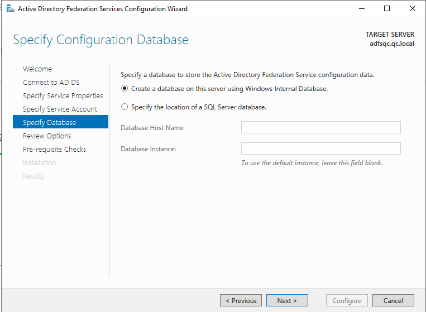Minimize the wizard window
Screen dimensions: 426x312
coord(361,9)
